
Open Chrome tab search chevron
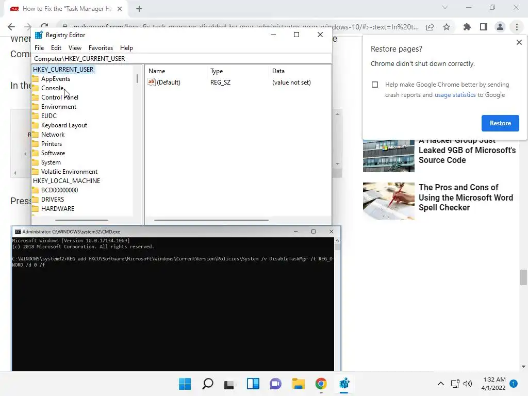tap(445, 7)
